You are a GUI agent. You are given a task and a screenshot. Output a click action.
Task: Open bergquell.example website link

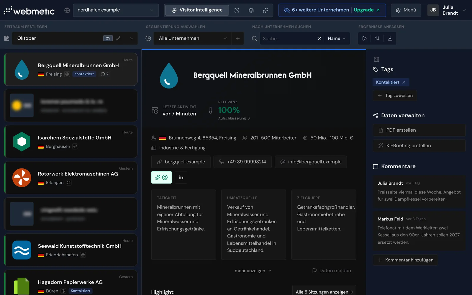pos(181,162)
